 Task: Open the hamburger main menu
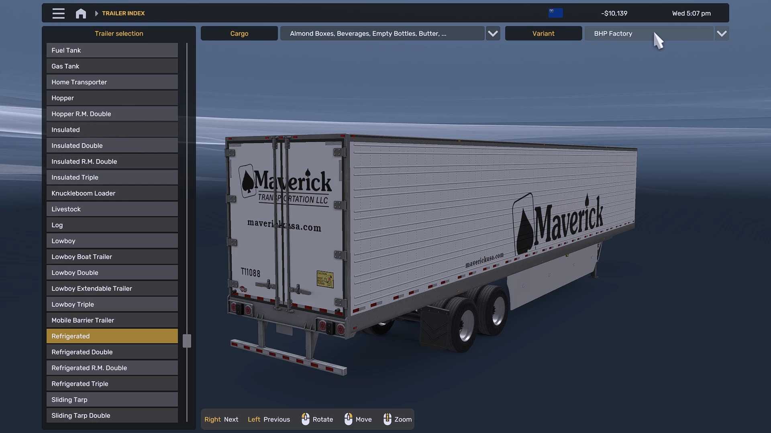click(58, 13)
